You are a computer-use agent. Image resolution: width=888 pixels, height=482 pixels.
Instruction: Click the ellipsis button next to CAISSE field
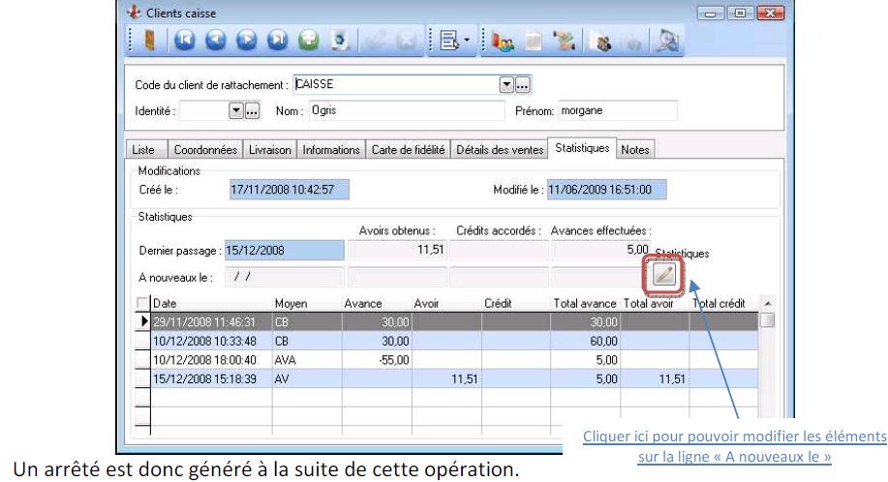[x=524, y=84]
